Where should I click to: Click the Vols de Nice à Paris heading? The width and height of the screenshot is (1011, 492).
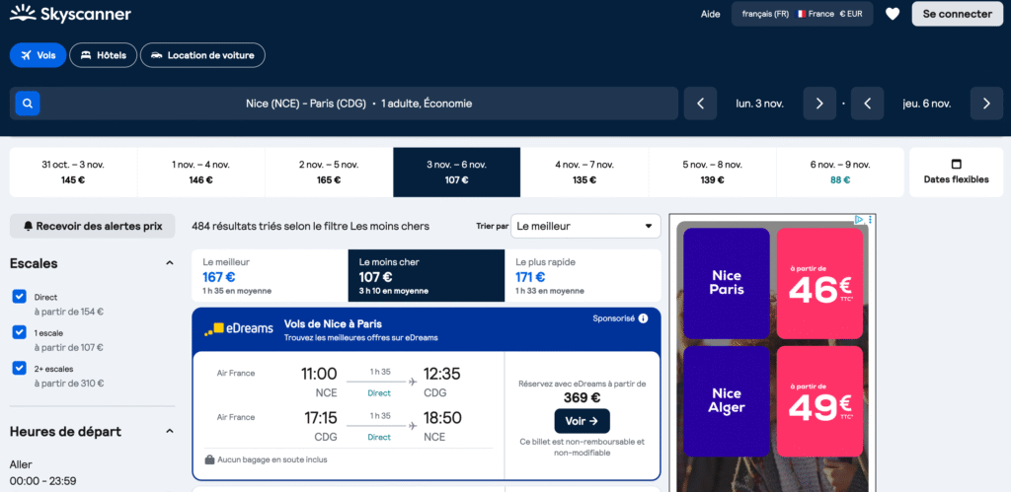tap(333, 324)
